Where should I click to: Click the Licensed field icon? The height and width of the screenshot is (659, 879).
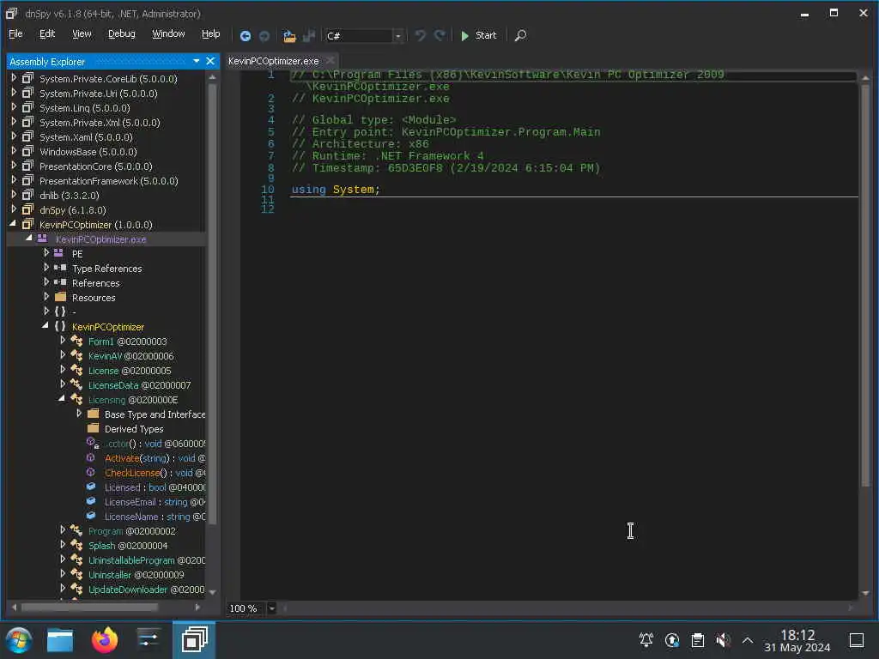click(x=91, y=487)
